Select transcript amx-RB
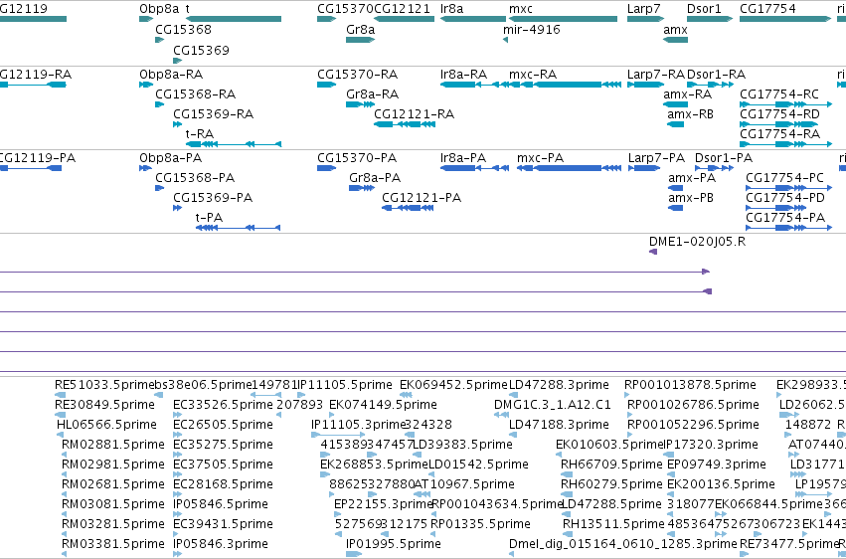This screenshot has width=846, height=559. pos(675,124)
